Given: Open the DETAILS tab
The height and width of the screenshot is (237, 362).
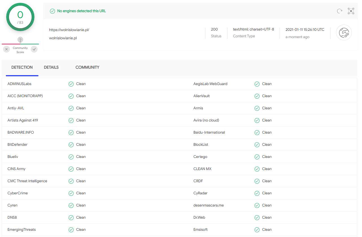Looking at the screenshot, I should [x=51, y=67].
